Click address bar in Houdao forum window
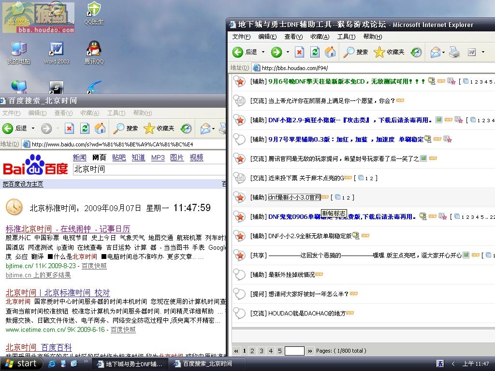Image resolution: width=495 pixels, height=371 pixels. click(x=374, y=68)
